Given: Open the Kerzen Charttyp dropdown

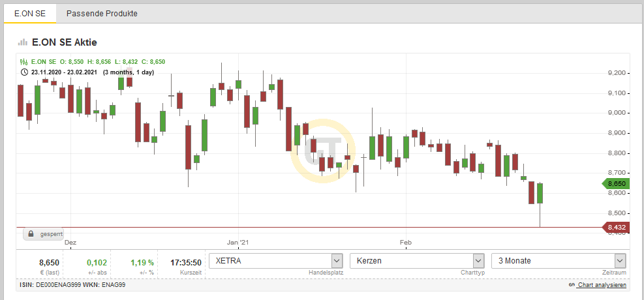Looking at the screenshot, I should 417,261.
